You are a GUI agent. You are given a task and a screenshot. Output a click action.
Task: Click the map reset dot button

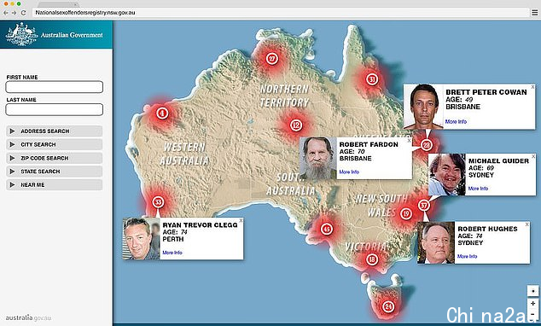coord(533,291)
